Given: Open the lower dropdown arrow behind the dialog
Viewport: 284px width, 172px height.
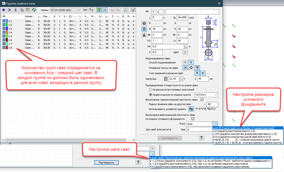Looking at the screenshot, I should point(152,154).
